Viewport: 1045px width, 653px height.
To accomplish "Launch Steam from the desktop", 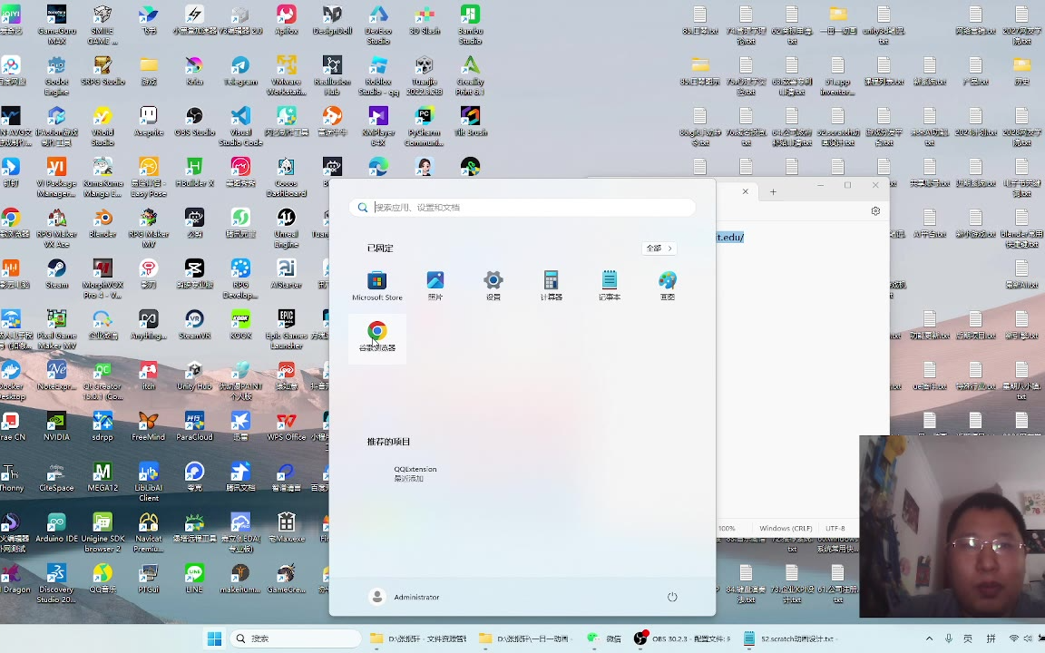I will [x=56, y=274].
